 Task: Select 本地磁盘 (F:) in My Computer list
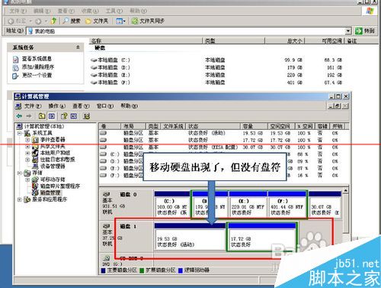pos(110,83)
